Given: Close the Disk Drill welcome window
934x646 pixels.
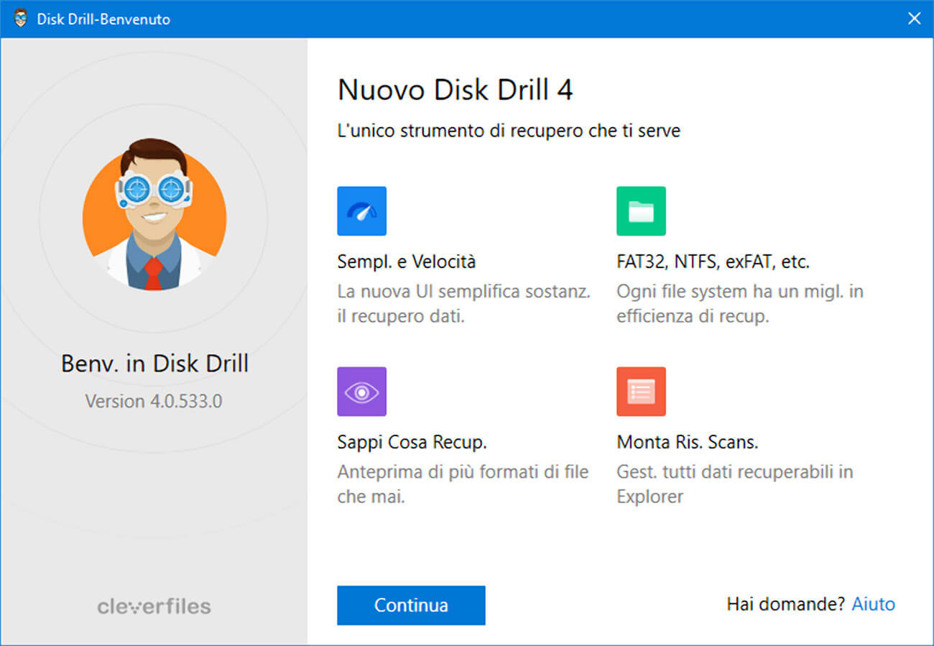Looking at the screenshot, I should (914, 19).
